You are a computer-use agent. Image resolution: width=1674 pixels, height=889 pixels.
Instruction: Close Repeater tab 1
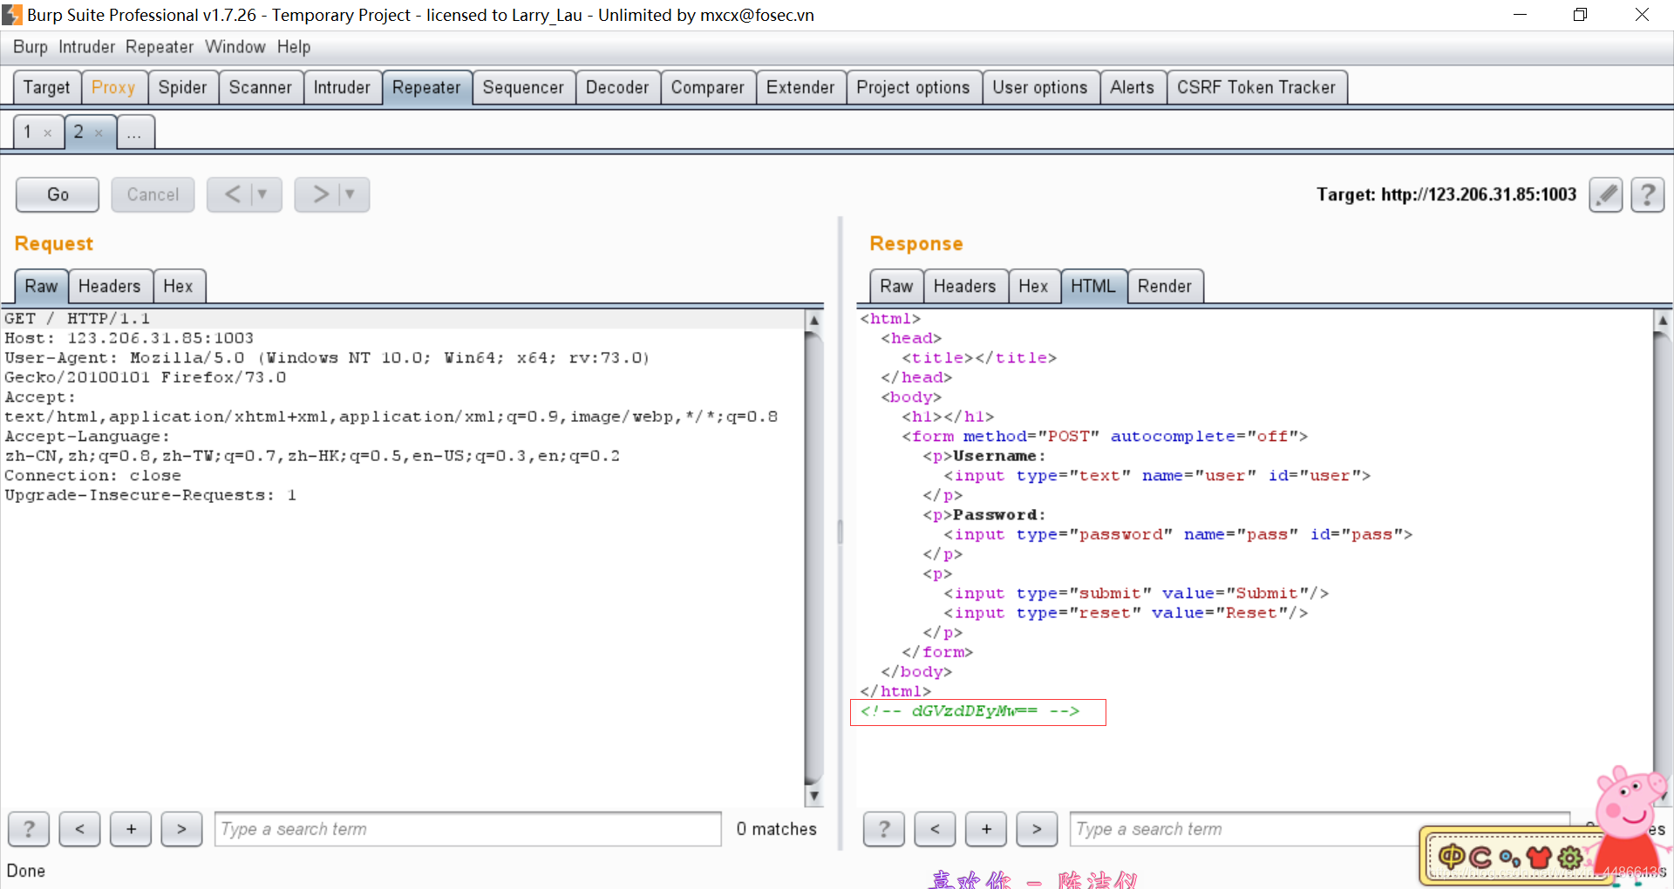48,133
